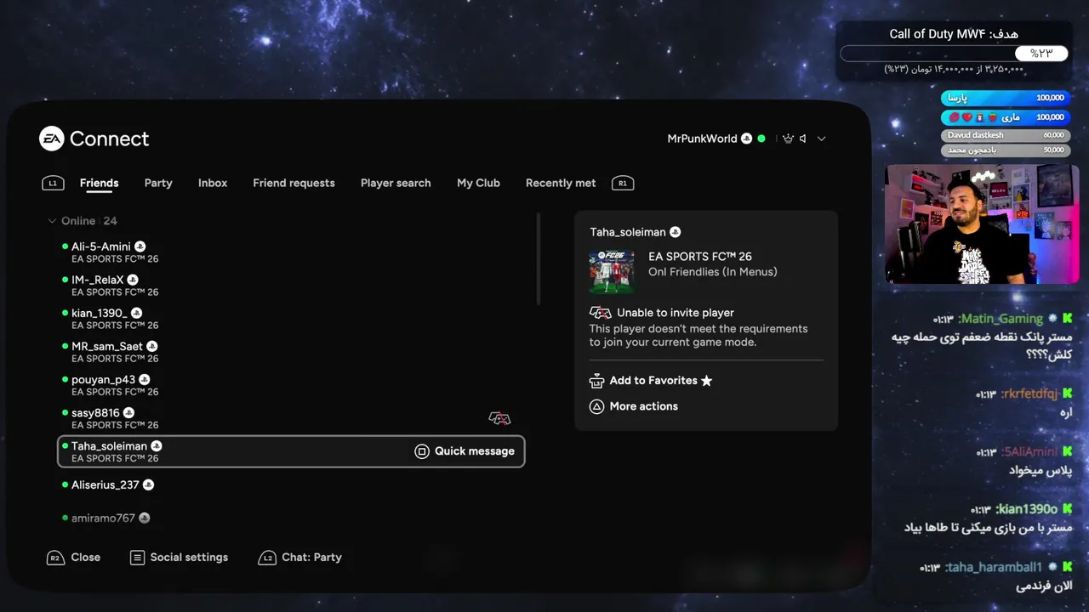
Task: Open the Party tab
Action: (x=158, y=183)
